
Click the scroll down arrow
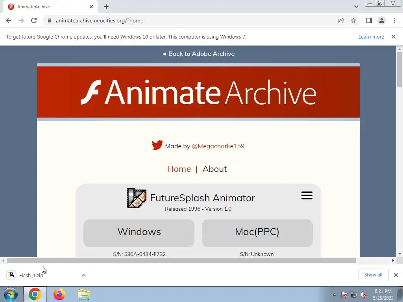[x=399, y=254]
